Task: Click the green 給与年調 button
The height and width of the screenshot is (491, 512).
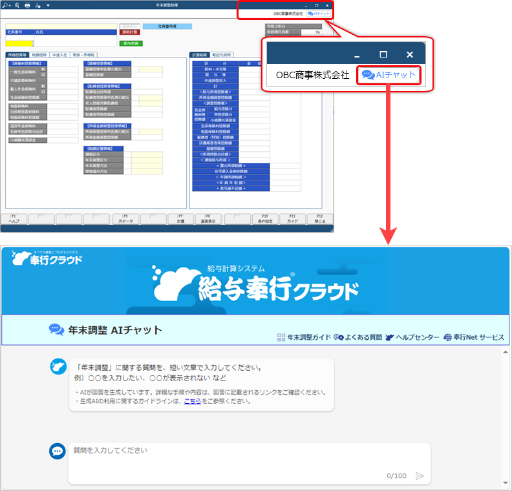Action: click(x=131, y=43)
